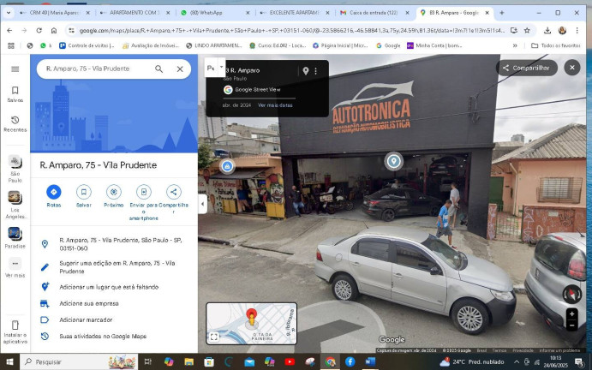
Task: Expand the hidden bookmarks chevron
Action: (515, 45)
